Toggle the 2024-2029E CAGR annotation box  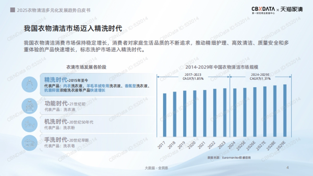260,77
